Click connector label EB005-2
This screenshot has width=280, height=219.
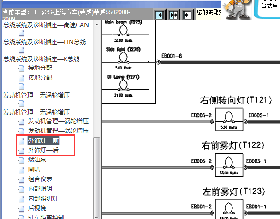pos(201,115)
